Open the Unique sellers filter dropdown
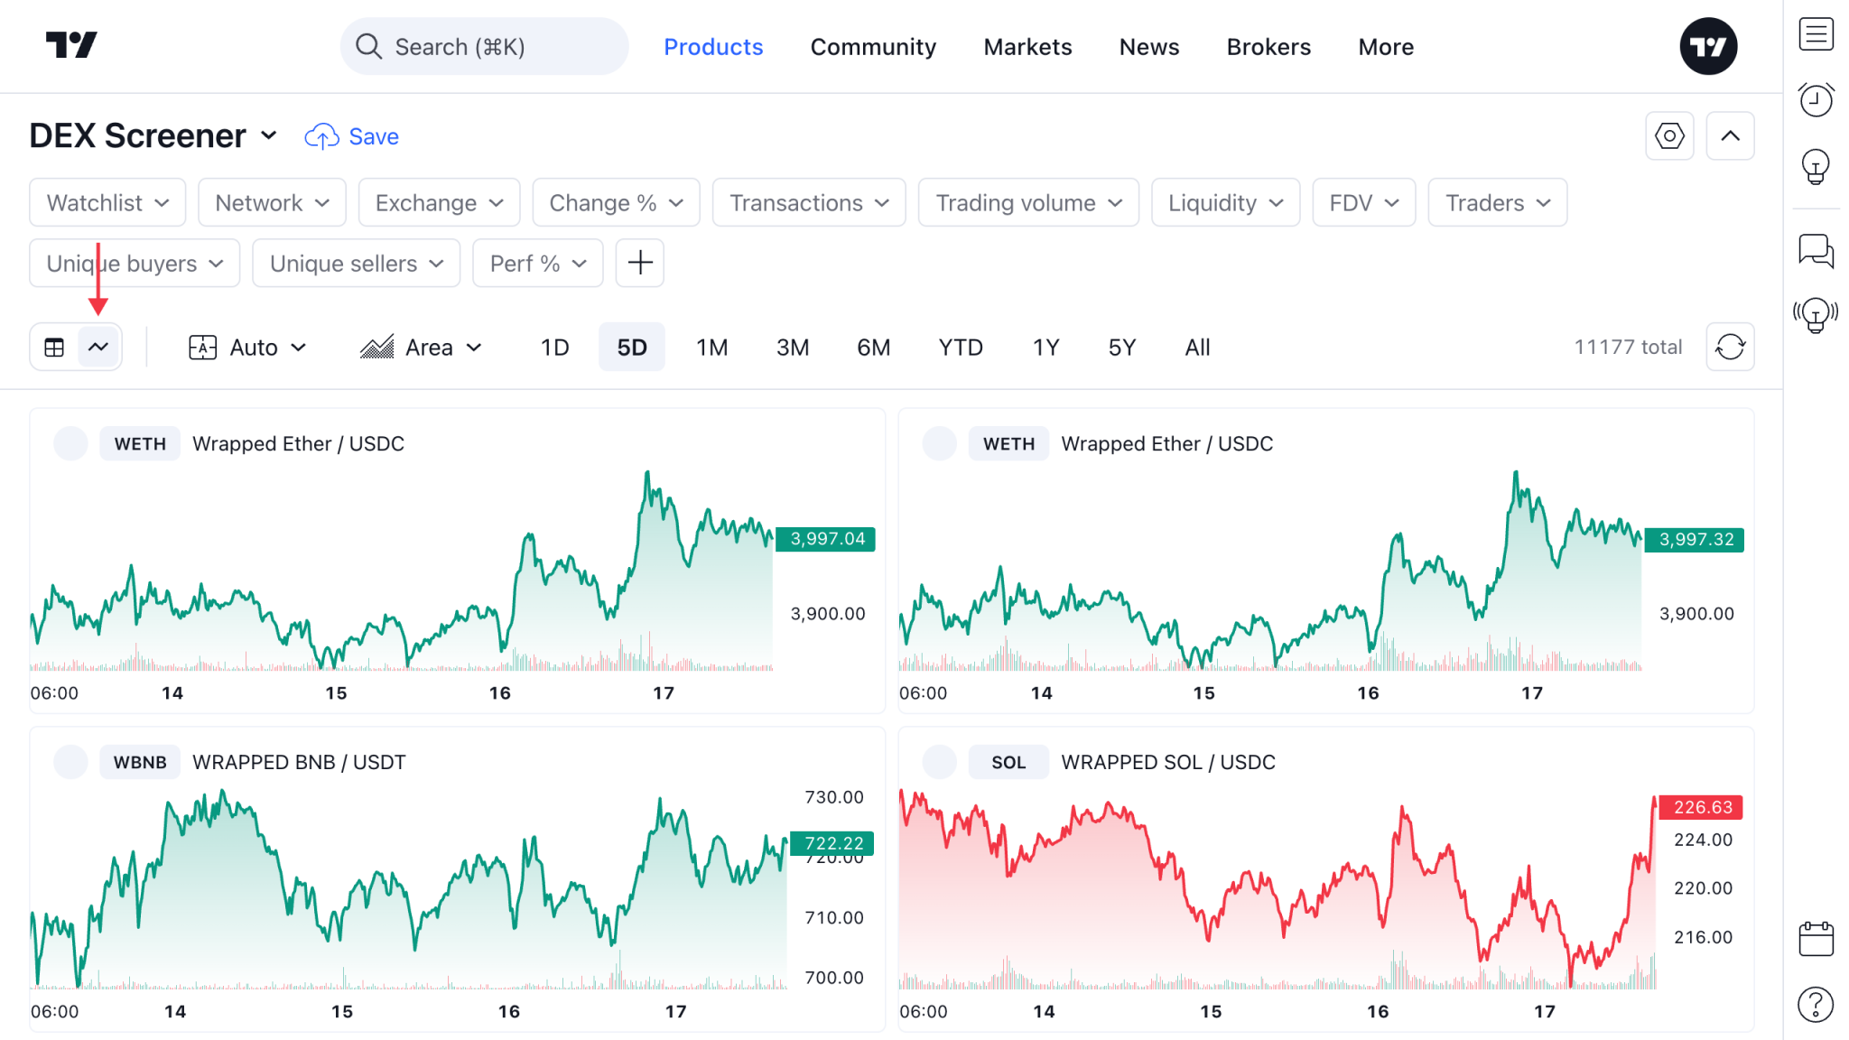The width and height of the screenshot is (1849, 1040). coord(357,263)
